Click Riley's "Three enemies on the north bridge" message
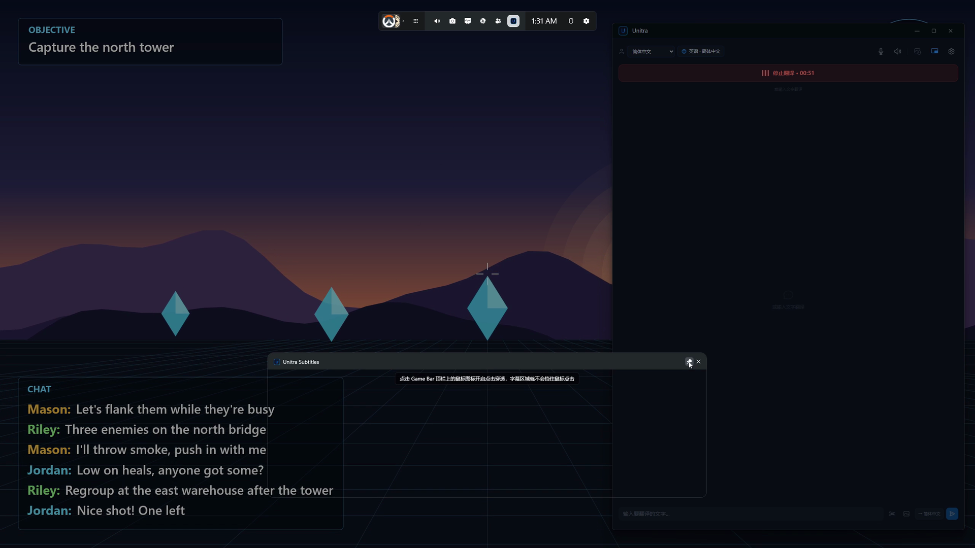Screen dimensions: 975x548 tap(147, 430)
